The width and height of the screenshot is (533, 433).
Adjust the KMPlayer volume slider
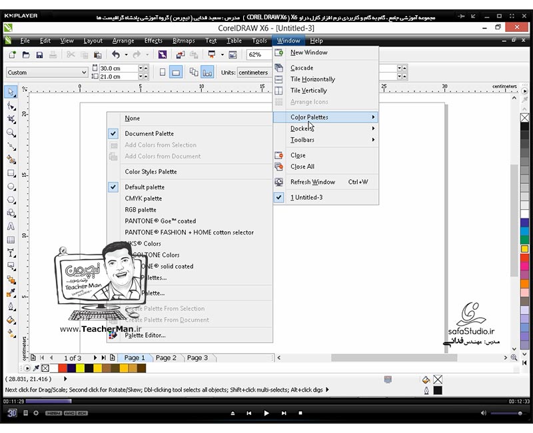coord(506,413)
